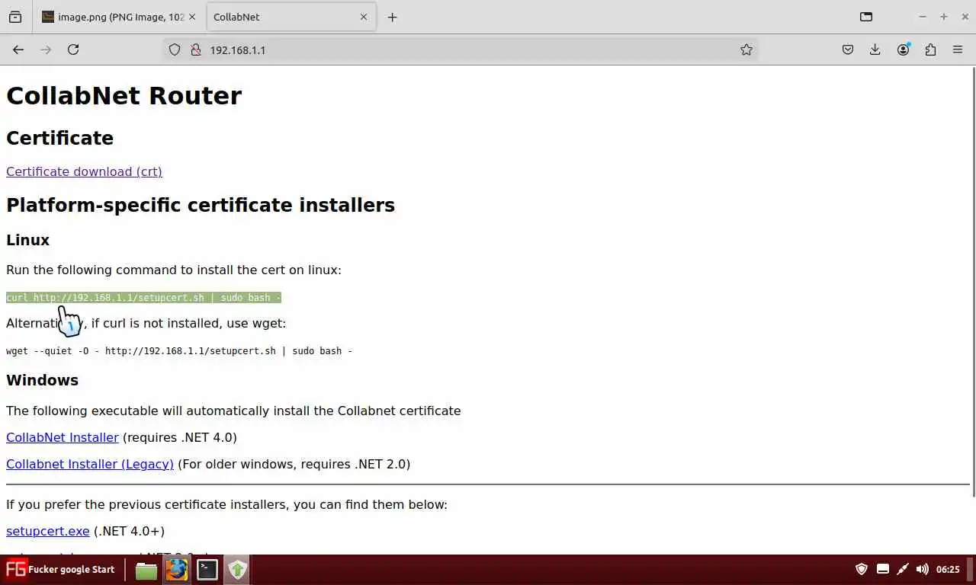Open the CollabNet Installer link
This screenshot has height=585, width=976.
[x=63, y=437]
